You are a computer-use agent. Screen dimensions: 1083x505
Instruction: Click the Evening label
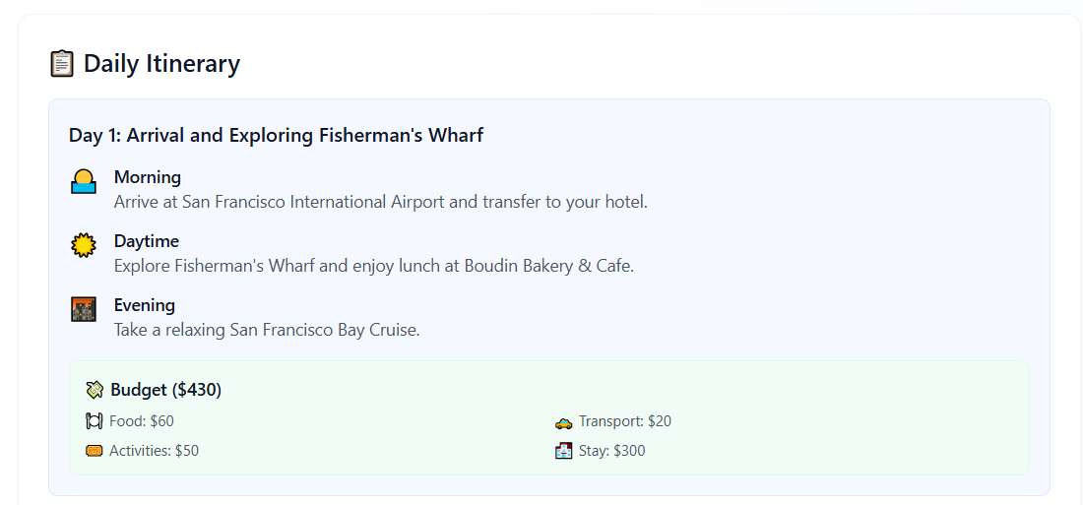pos(145,305)
